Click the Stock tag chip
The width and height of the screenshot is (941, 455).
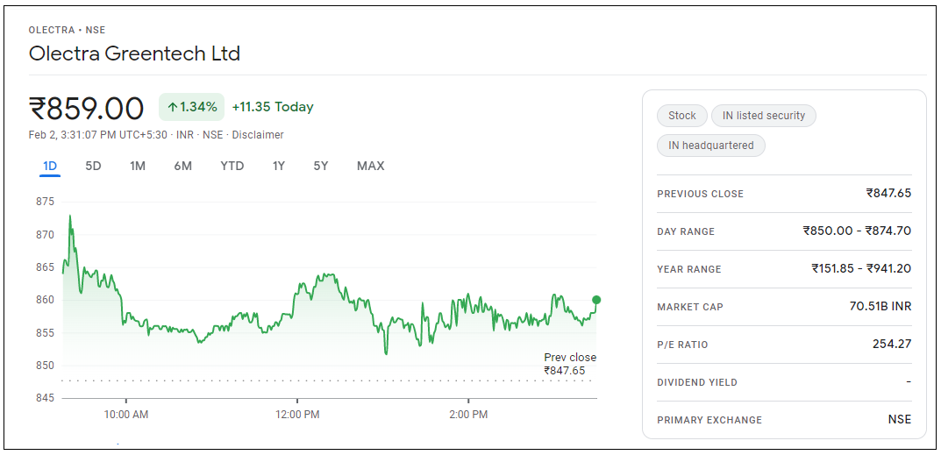(681, 116)
